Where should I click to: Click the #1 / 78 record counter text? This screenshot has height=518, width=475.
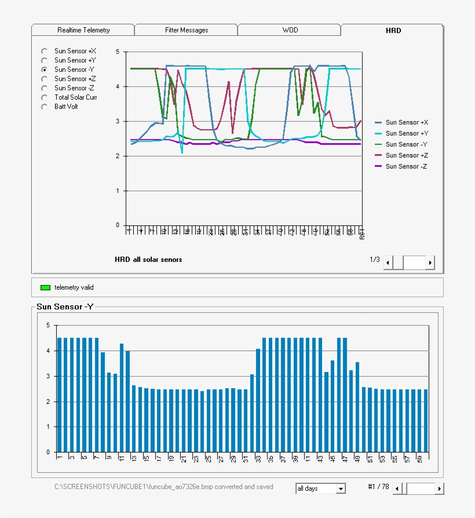pyautogui.click(x=378, y=487)
